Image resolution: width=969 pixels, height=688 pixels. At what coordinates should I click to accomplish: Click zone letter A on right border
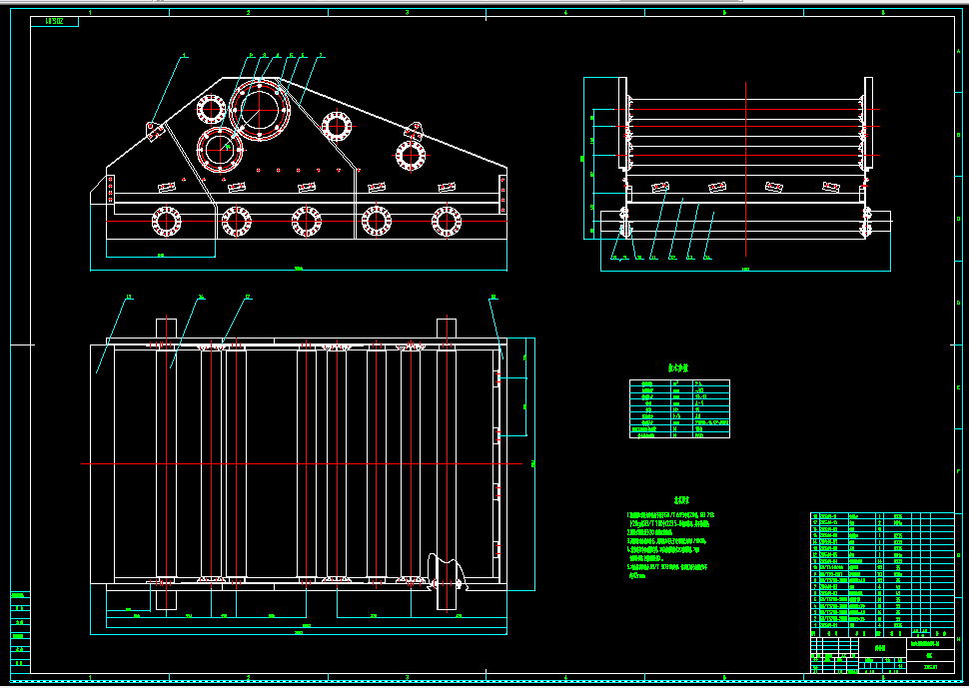click(x=958, y=50)
